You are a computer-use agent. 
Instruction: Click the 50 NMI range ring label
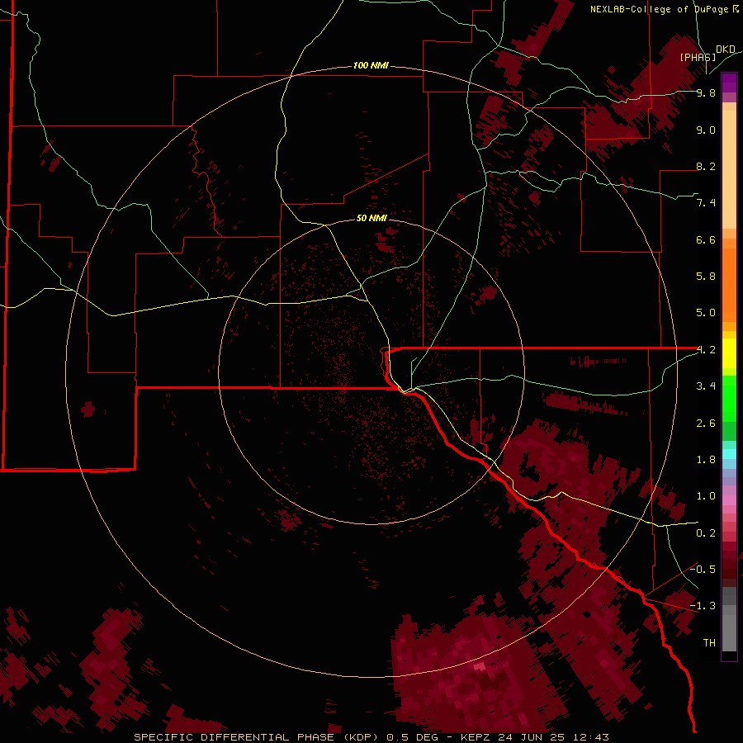(x=371, y=218)
